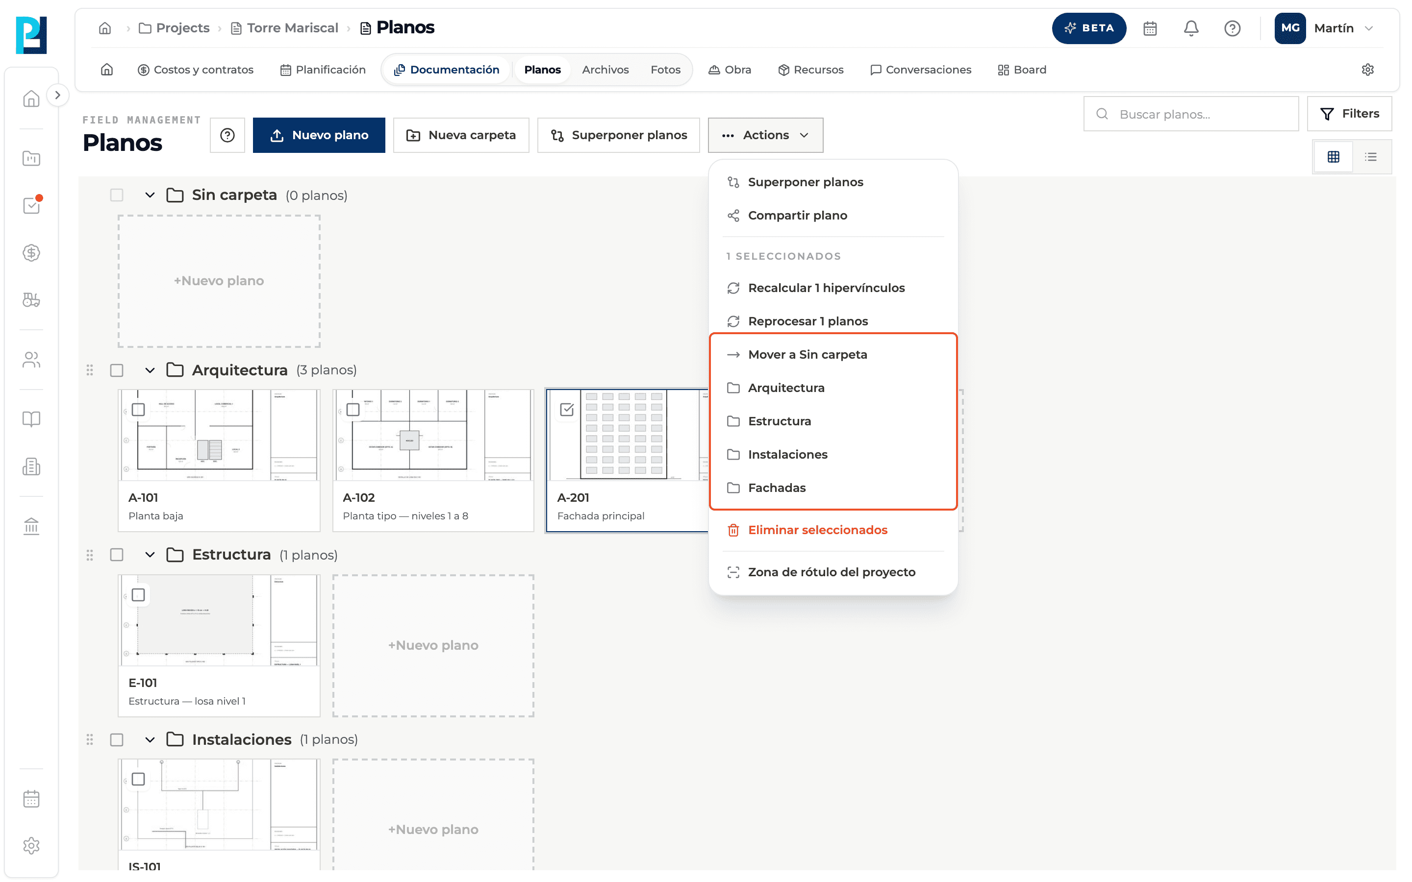Open the calendar icon in top bar
The height and width of the screenshot is (882, 1412).
tap(1149, 28)
